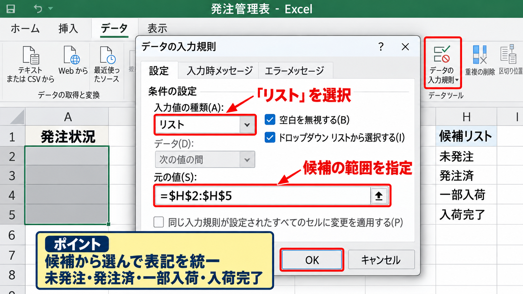This screenshot has height=294, width=523.
Task: Click cell containing 発注済
Action: pos(466,176)
